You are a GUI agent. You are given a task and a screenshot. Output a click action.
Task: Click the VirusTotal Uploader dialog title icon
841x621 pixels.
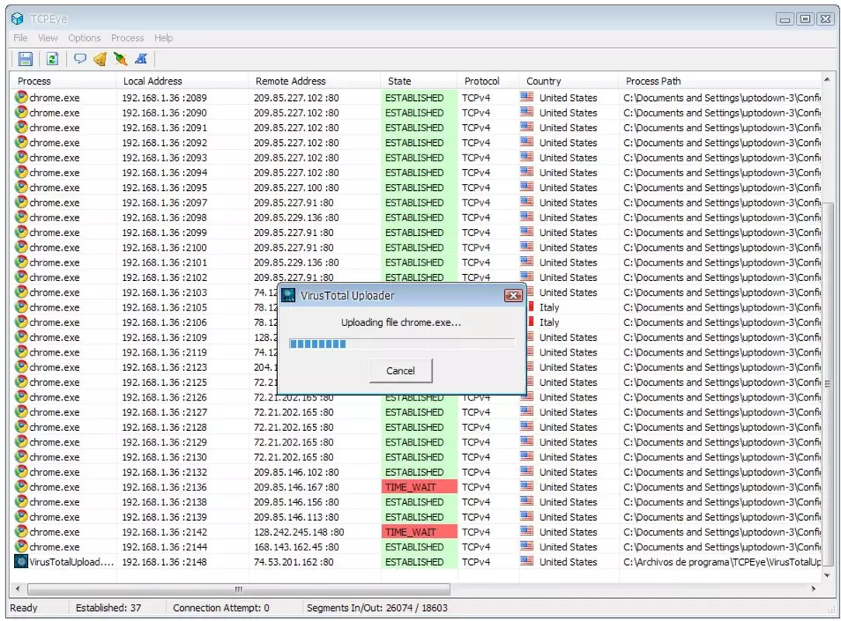pyautogui.click(x=289, y=296)
